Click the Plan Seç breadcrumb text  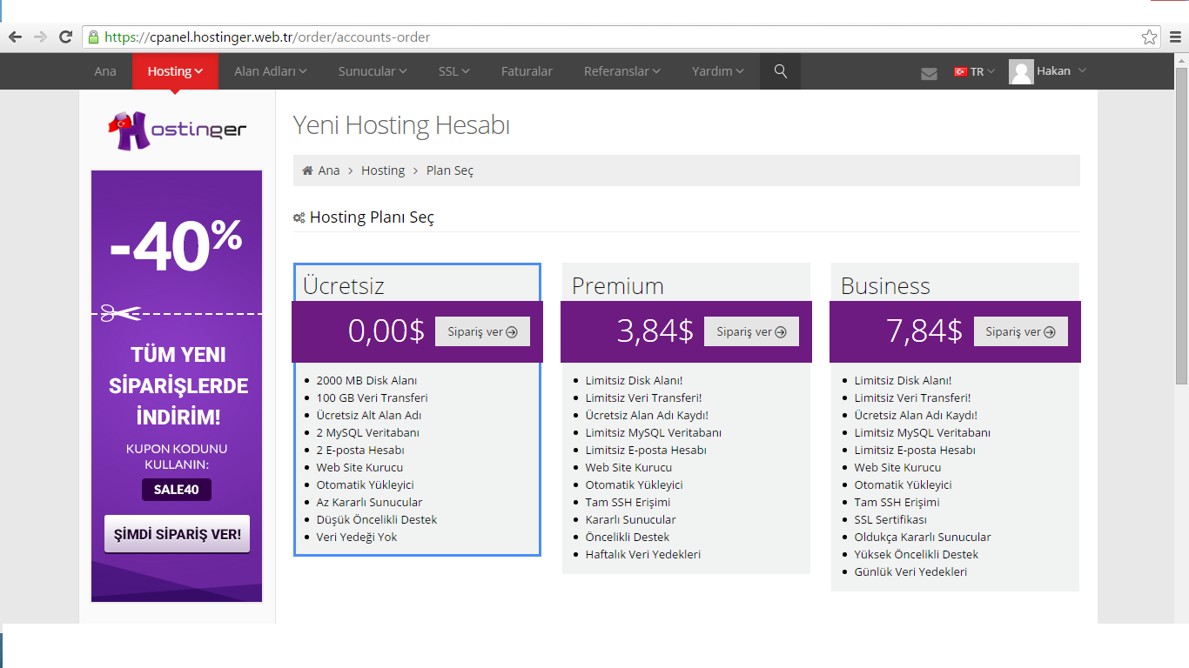pyautogui.click(x=450, y=170)
